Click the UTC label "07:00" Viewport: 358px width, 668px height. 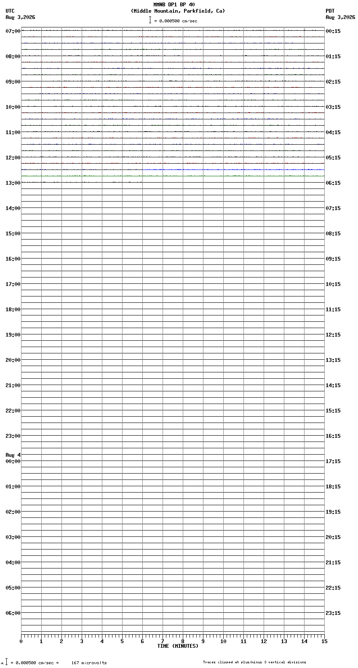point(13,31)
